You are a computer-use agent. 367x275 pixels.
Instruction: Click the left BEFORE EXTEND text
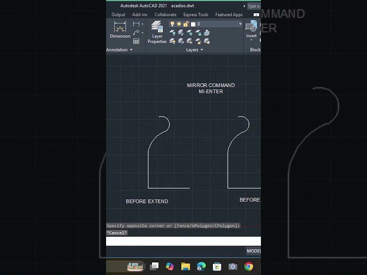pos(147,201)
